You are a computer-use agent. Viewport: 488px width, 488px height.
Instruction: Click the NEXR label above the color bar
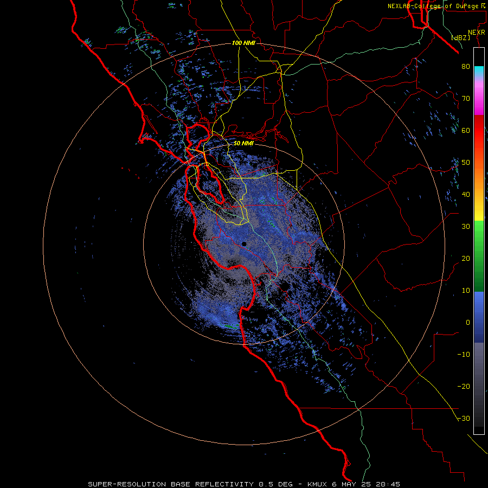(x=477, y=33)
